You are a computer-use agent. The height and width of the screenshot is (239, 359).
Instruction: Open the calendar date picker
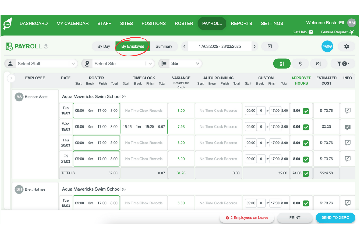pos(270,46)
